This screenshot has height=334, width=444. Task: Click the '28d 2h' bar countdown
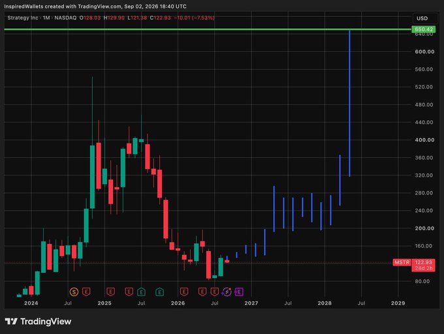coord(423,268)
